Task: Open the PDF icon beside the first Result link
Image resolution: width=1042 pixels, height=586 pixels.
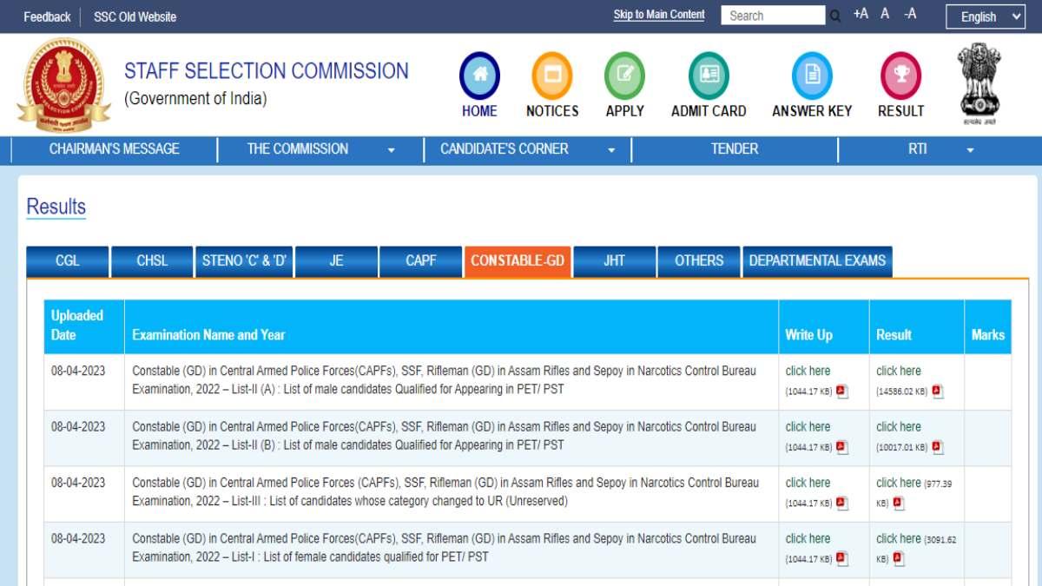Action: (936, 390)
